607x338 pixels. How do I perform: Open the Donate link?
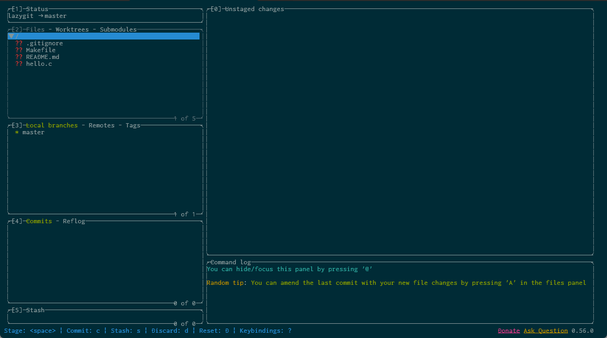509,331
